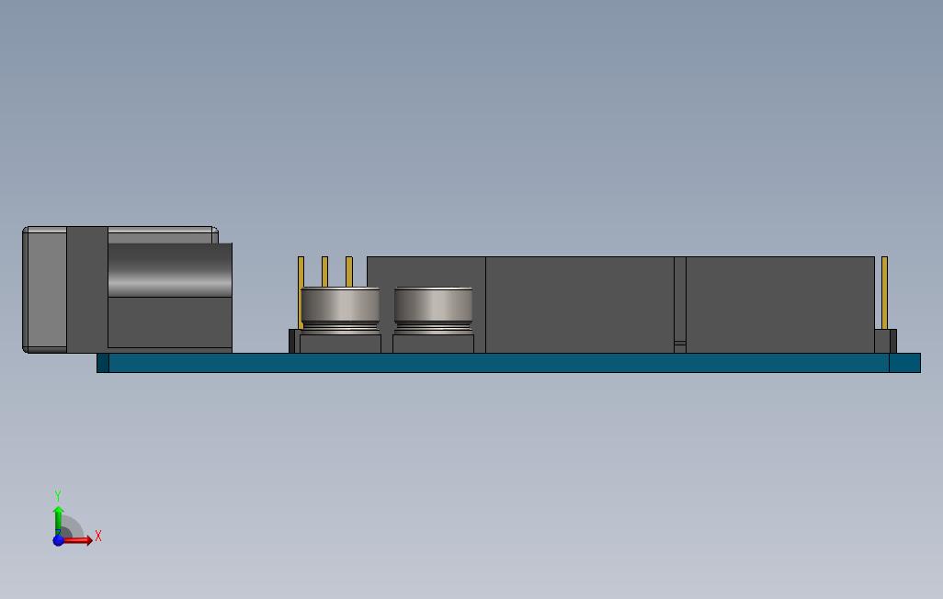The image size is (943, 599).
Task: Select the dark base under the right capacitor
Action: click(x=434, y=344)
